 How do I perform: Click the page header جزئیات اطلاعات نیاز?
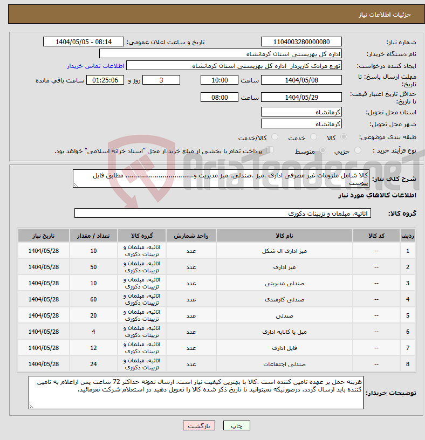pyautogui.click(x=385, y=15)
